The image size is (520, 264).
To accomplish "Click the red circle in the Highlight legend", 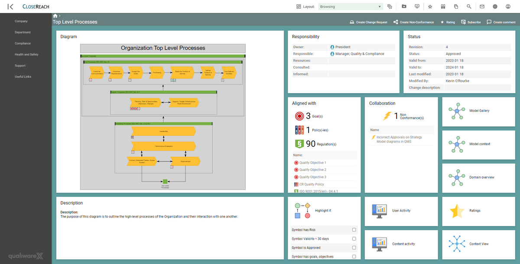I will pyautogui.click(x=307, y=216).
